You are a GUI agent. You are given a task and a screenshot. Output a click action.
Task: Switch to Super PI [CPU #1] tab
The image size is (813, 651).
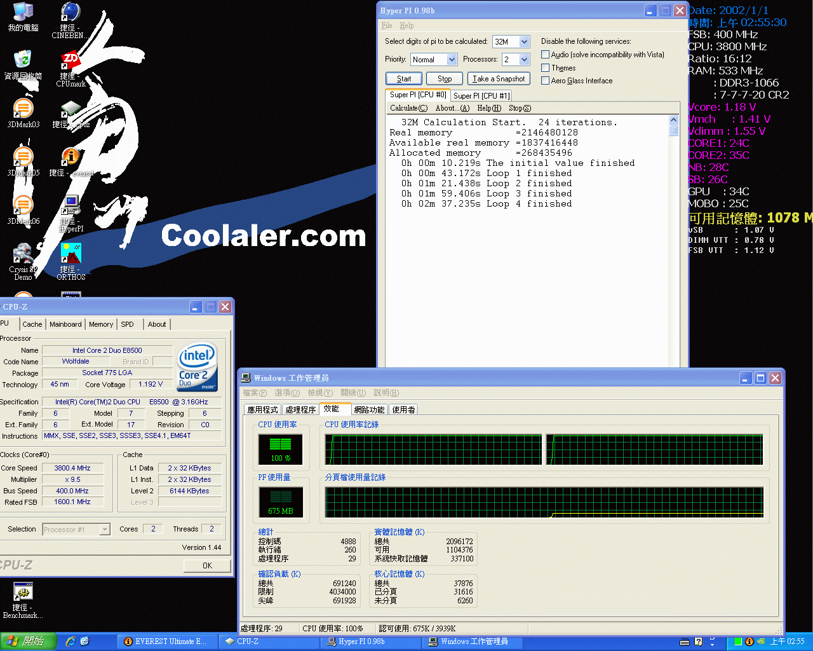click(481, 96)
